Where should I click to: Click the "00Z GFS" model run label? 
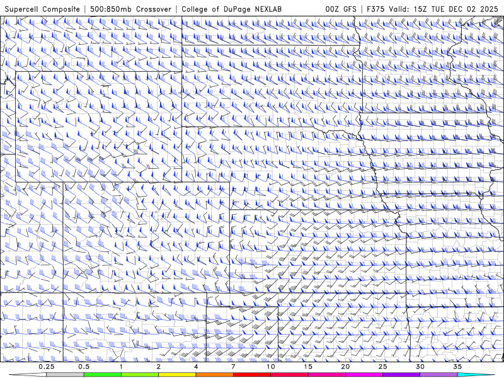341,9
